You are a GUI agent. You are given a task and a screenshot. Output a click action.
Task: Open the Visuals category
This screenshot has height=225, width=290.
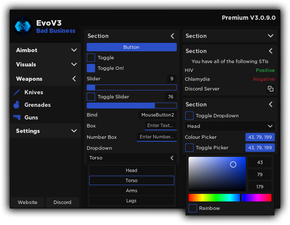click(45, 64)
